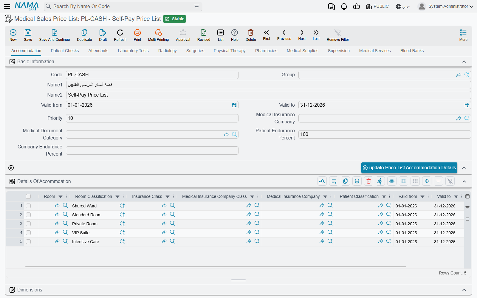Viewport: 477px width, 298px height.
Task: Click the NAMA ERP logo
Action: coord(27,6)
